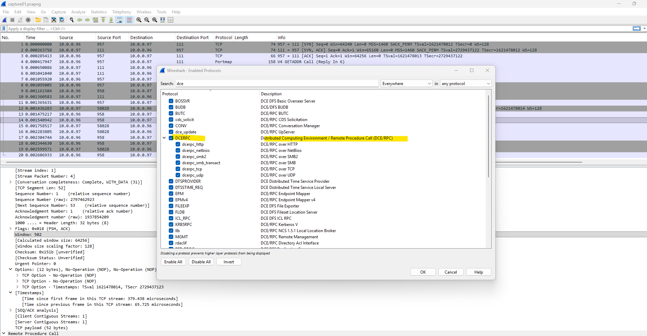Viewport: 647px width, 336px height.
Task: Disable the KRB5RPC protocol checkbox
Action: click(x=171, y=225)
